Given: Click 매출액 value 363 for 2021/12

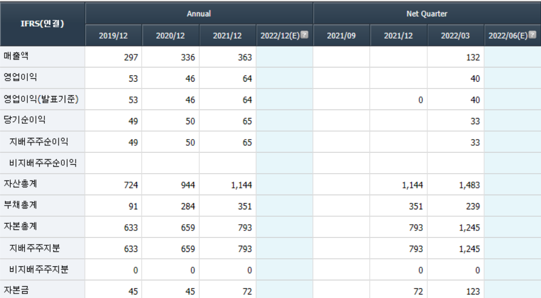Looking at the screenshot, I should [x=244, y=57].
